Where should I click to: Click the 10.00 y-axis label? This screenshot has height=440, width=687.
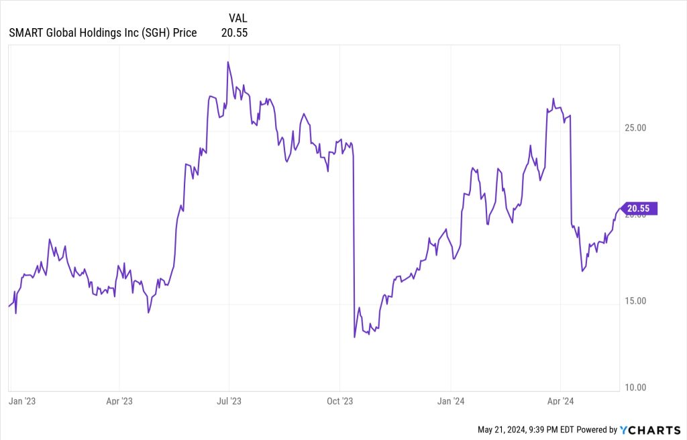click(x=631, y=387)
